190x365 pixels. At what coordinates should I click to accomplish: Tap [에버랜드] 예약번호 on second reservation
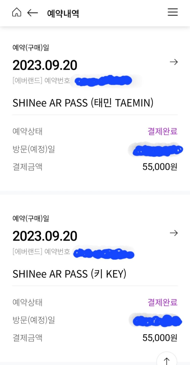coord(41,252)
